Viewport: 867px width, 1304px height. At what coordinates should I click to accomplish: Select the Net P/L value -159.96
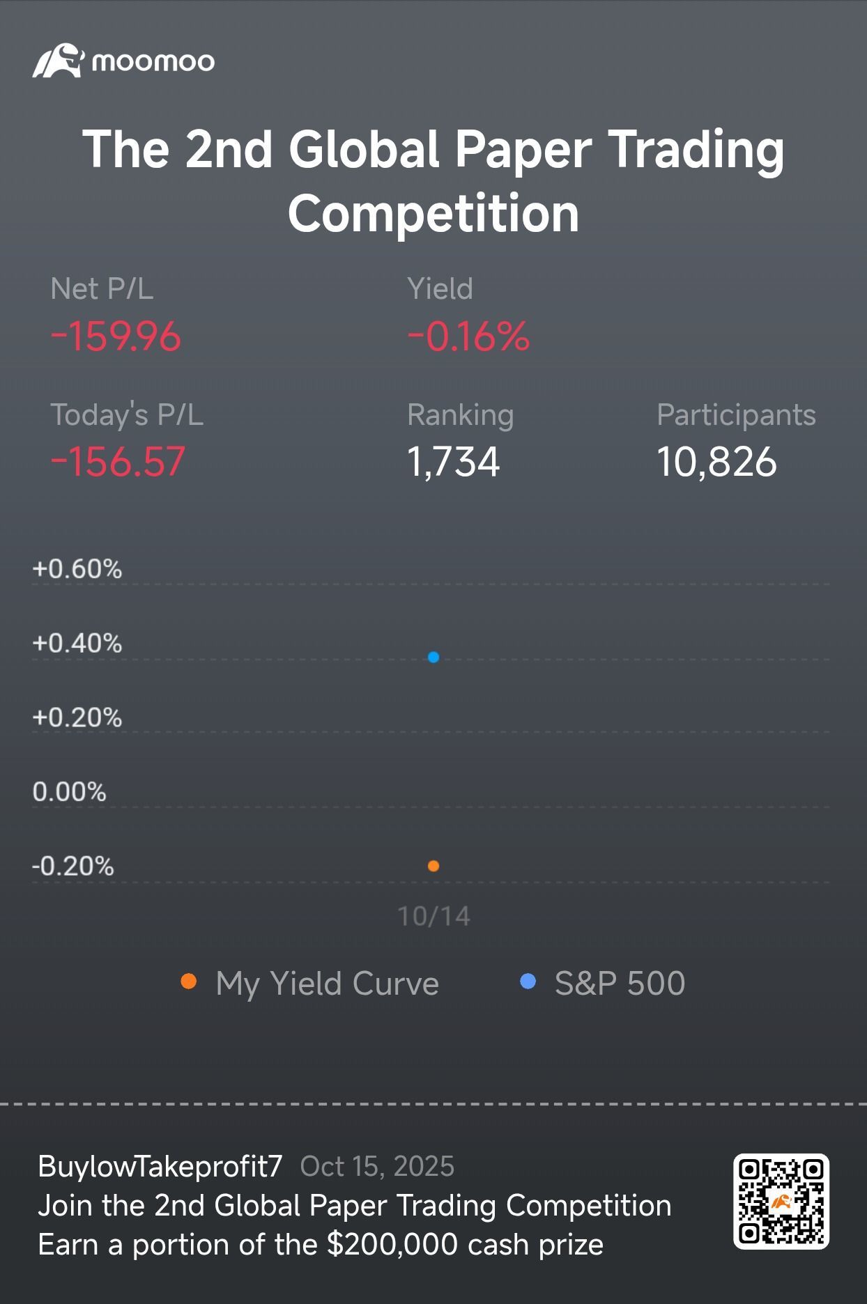[116, 337]
